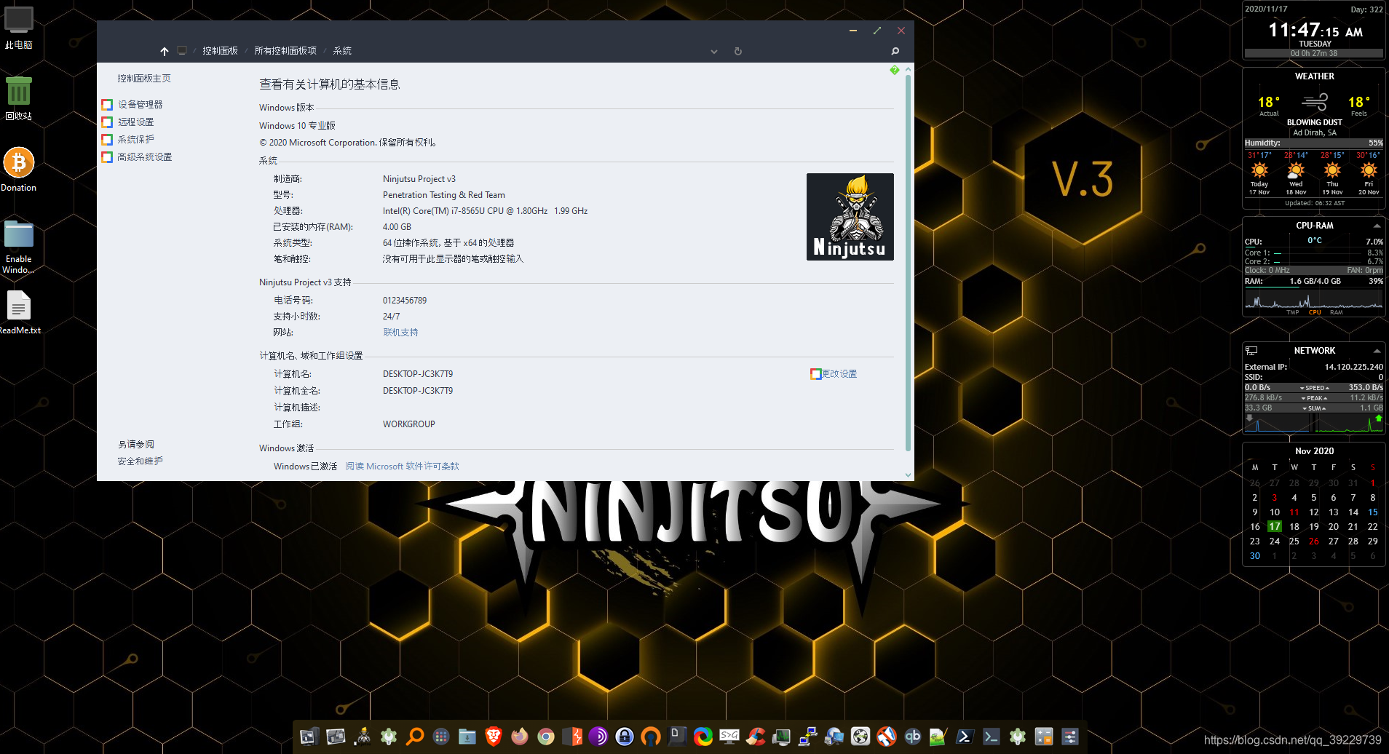Screen dimensions: 1389x754
Task: Switch the CPU-RAM graph to TMP
Action: 1293,312
